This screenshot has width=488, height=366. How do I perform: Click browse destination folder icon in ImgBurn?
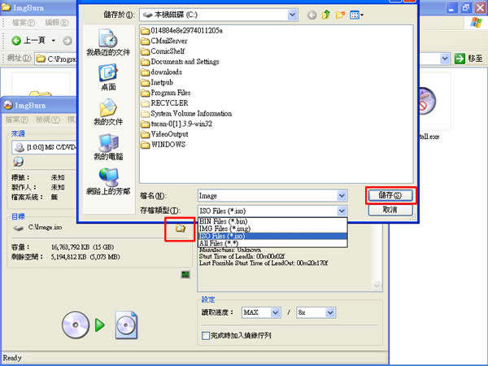(181, 229)
